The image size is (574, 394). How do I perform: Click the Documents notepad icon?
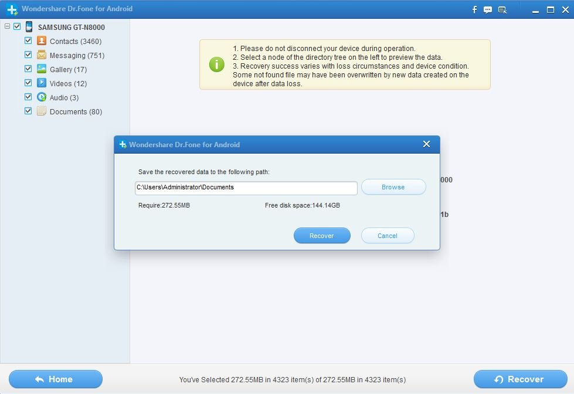point(42,111)
